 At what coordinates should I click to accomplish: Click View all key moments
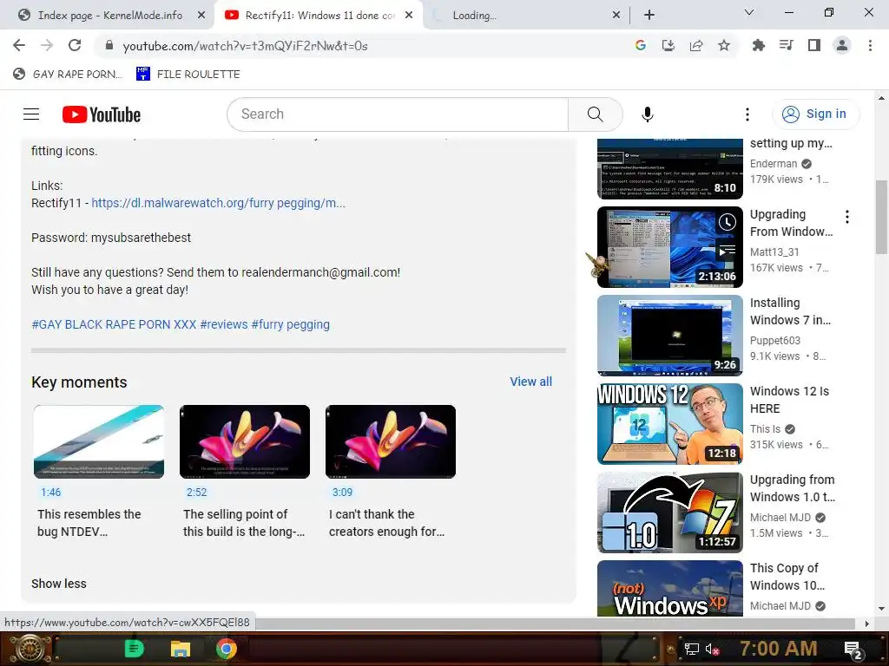pos(530,382)
